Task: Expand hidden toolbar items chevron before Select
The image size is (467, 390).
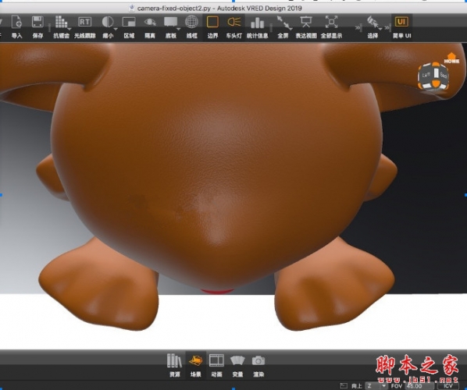Action: click(358, 27)
